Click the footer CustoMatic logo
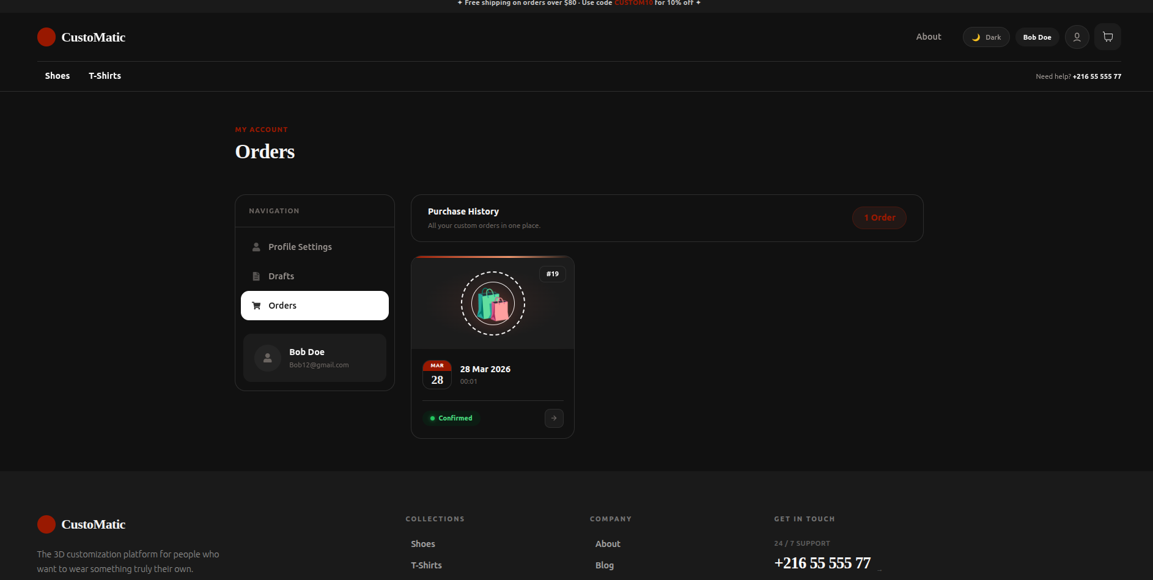 [x=81, y=524]
